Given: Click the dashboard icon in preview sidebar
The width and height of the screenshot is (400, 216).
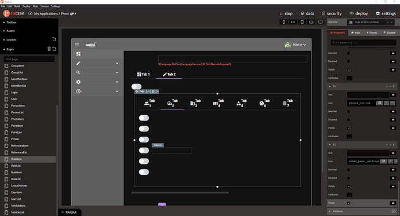Looking at the screenshot, I should point(78,54).
